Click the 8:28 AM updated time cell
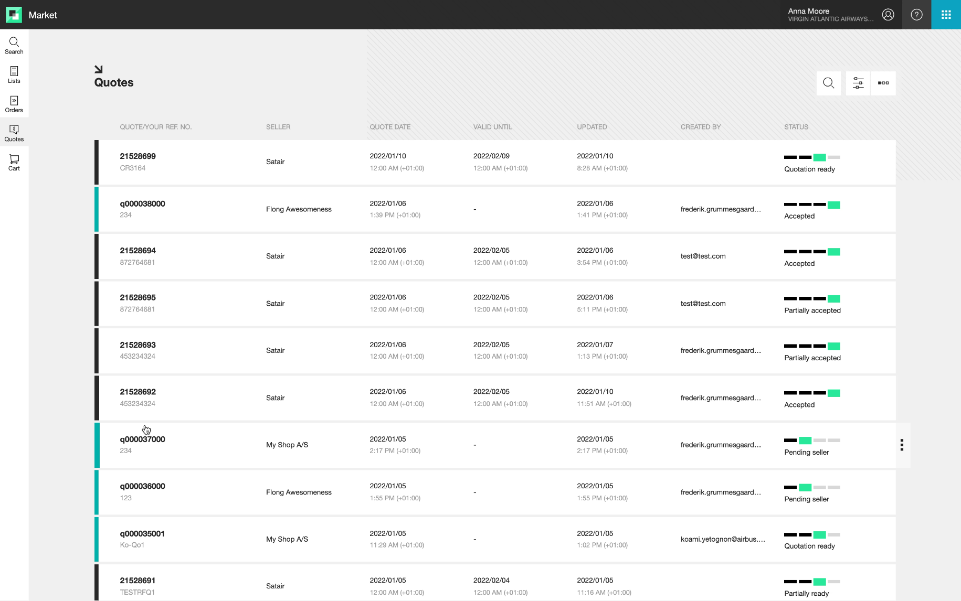The width and height of the screenshot is (961, 601). (x=602, y=168)
